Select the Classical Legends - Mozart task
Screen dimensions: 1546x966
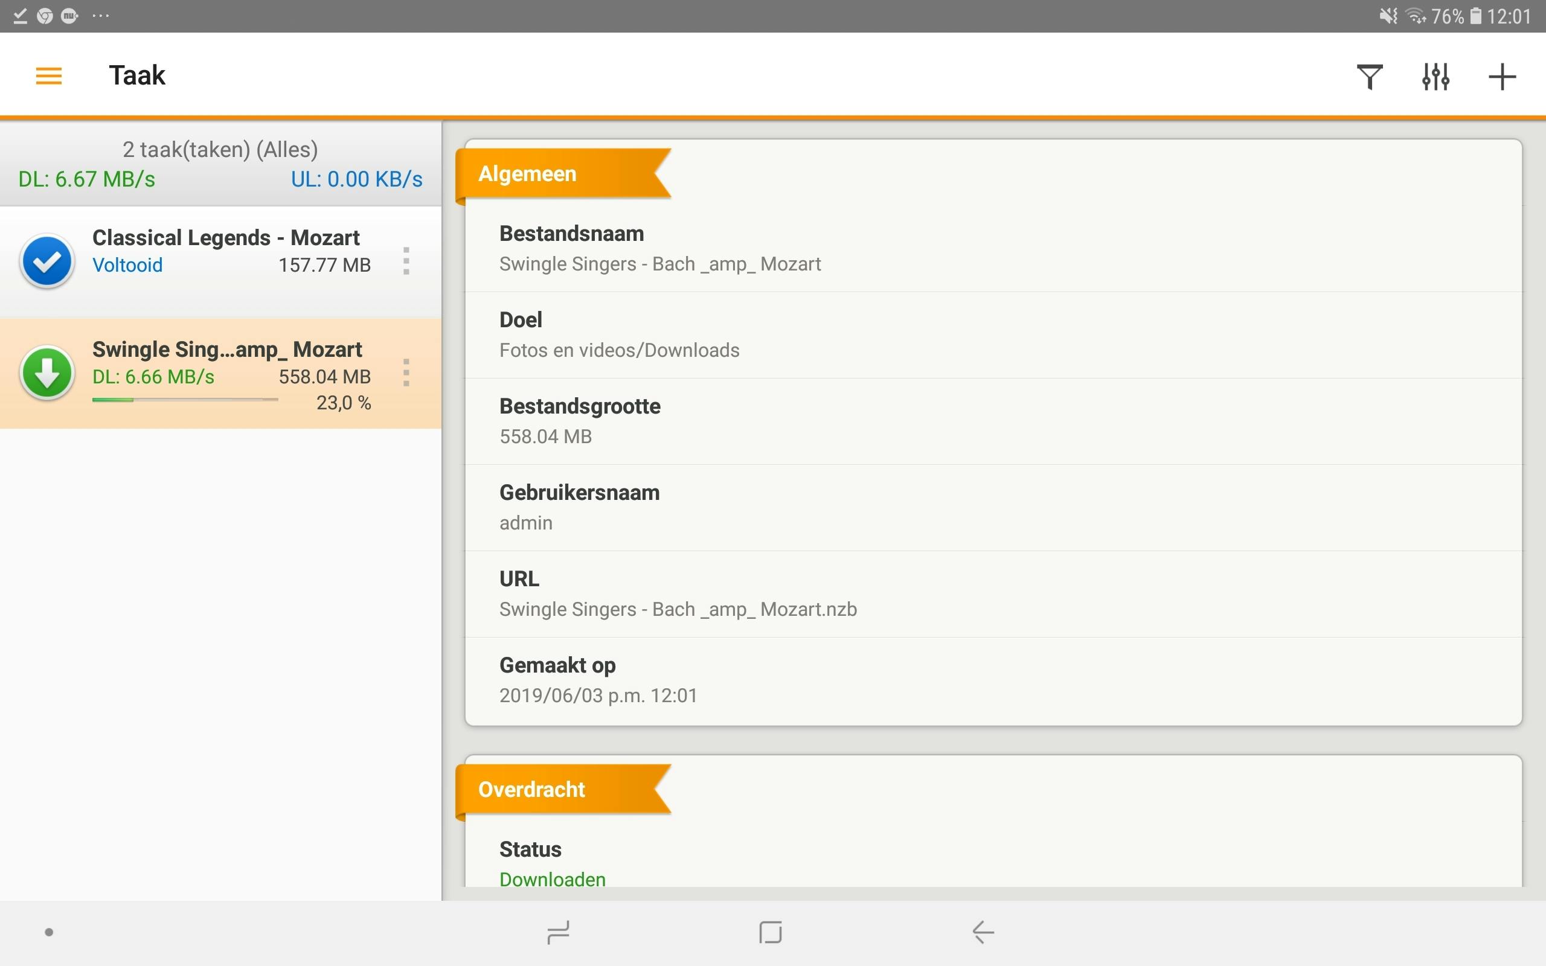point(225,238)
